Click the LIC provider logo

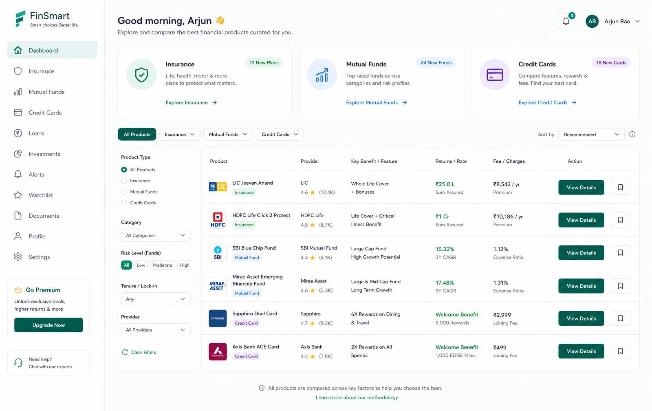218,187
